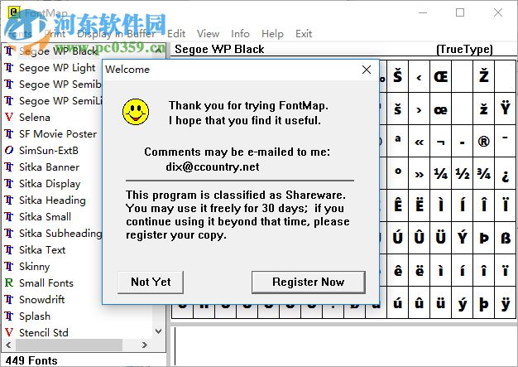Select Selena font in the list
Image resolution: width=518 pixels, height=367 pixels.
35,118
